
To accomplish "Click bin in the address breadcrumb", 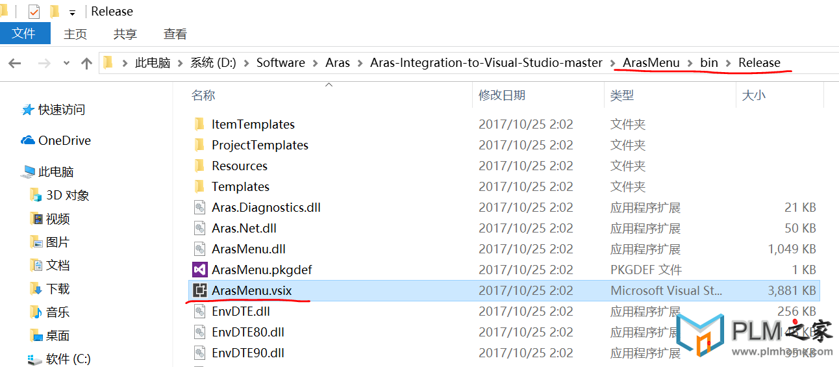I will 709,63.
